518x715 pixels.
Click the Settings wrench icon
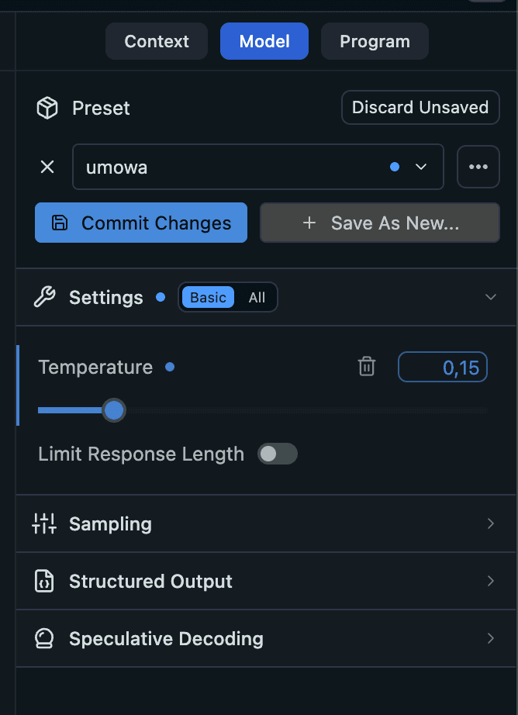[x=45, y=297]
